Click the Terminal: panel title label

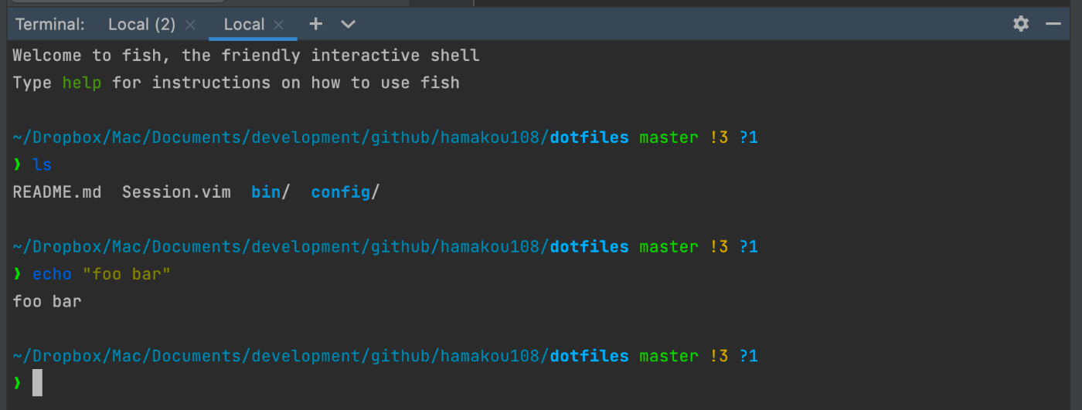click(50, 24)
